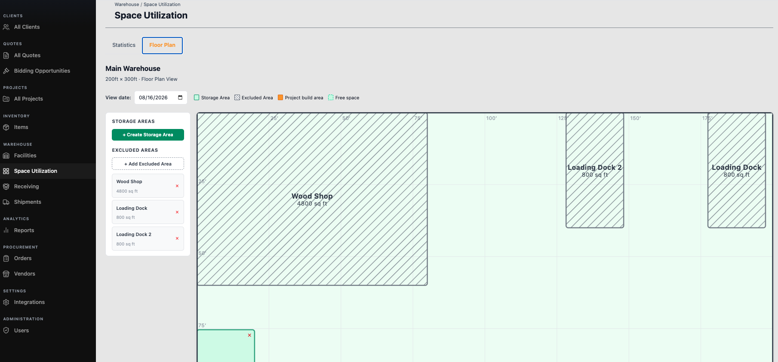Click the Shipments truck icon
This screenshot has height=362, width=778.
click(x=6, y=202)
